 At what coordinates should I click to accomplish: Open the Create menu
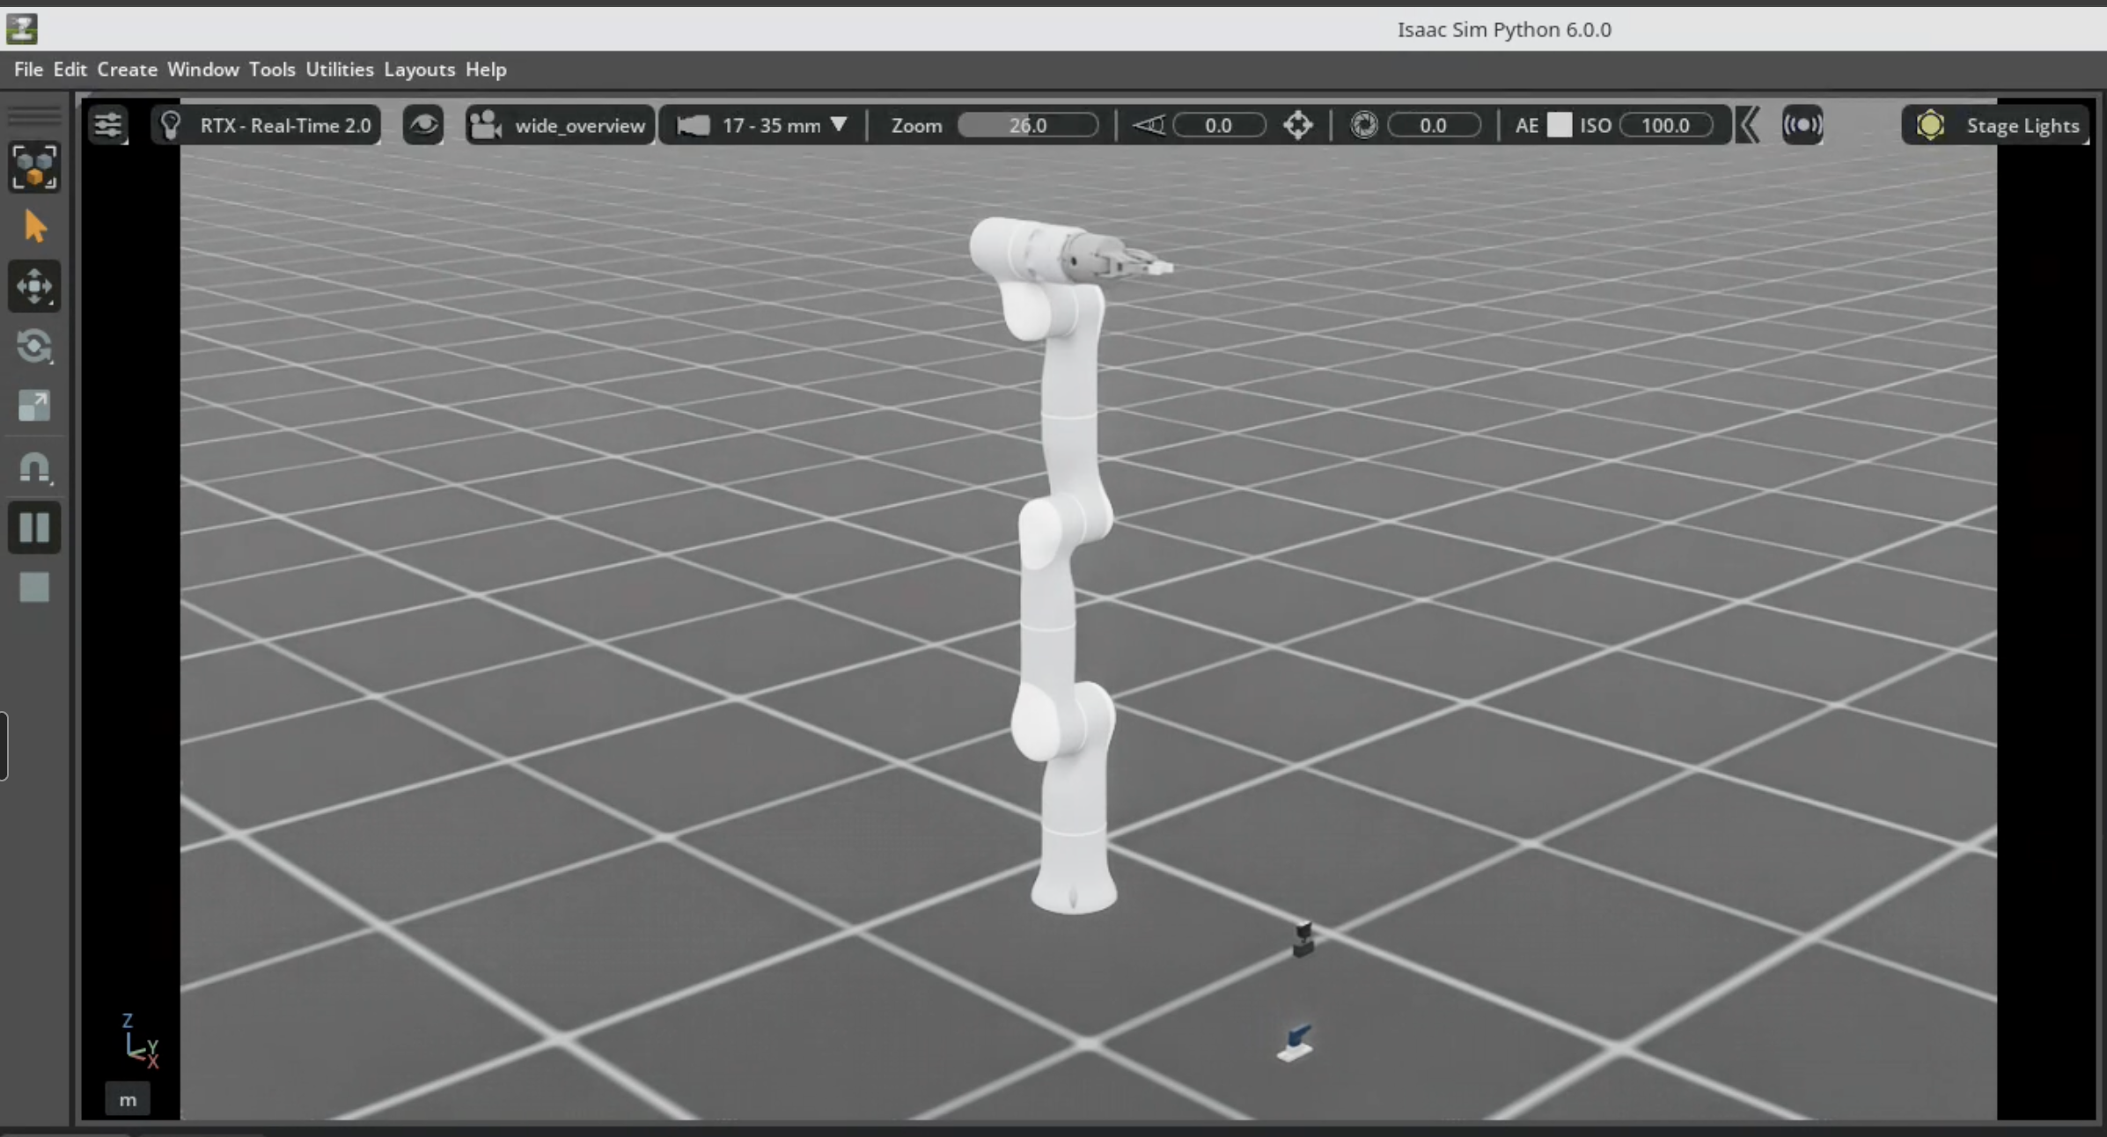pos(127,69)
